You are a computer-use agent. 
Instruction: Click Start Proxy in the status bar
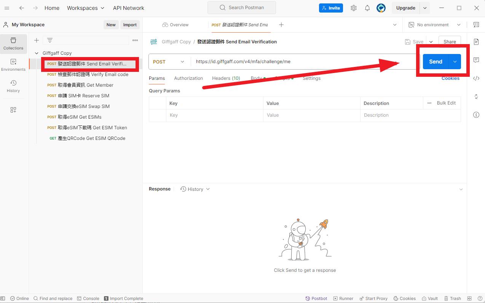373,298
